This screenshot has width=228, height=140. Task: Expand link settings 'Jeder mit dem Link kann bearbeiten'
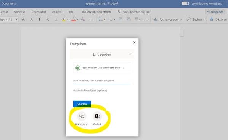click(x=102, y=68)
